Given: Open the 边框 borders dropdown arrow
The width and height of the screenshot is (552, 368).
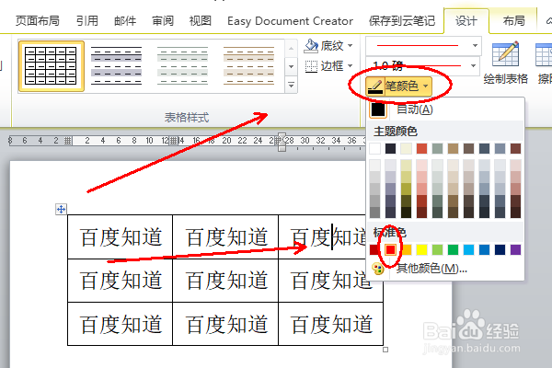Looking at the screenshot, I should point(350,66).
